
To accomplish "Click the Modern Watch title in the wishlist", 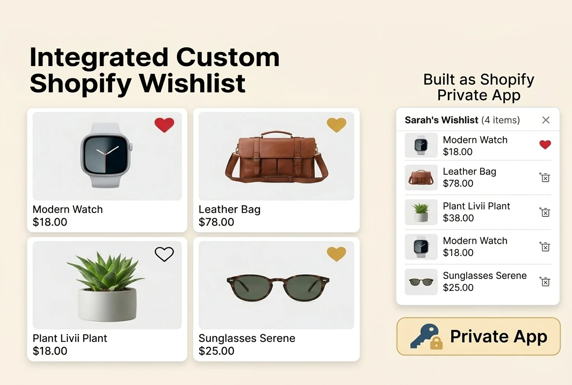I will (x=475, y=140).
